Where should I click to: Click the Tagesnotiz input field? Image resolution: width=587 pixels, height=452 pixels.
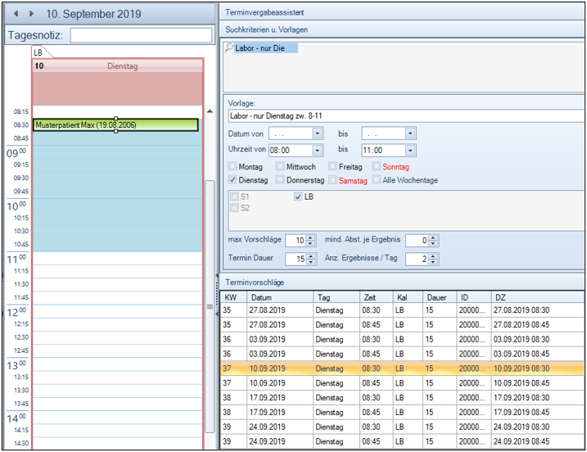[x=141, y=35]
